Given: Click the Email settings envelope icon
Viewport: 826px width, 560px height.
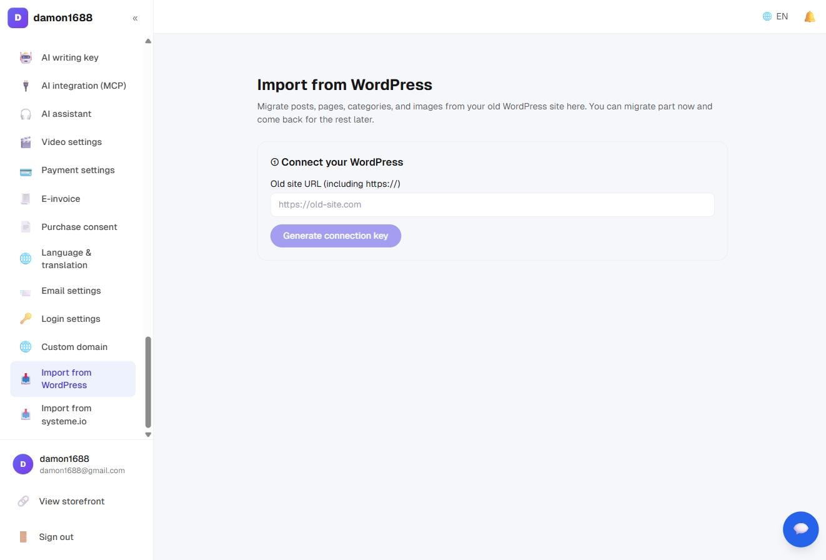Looking at the screenshot, I should click(x=26, y=291).
